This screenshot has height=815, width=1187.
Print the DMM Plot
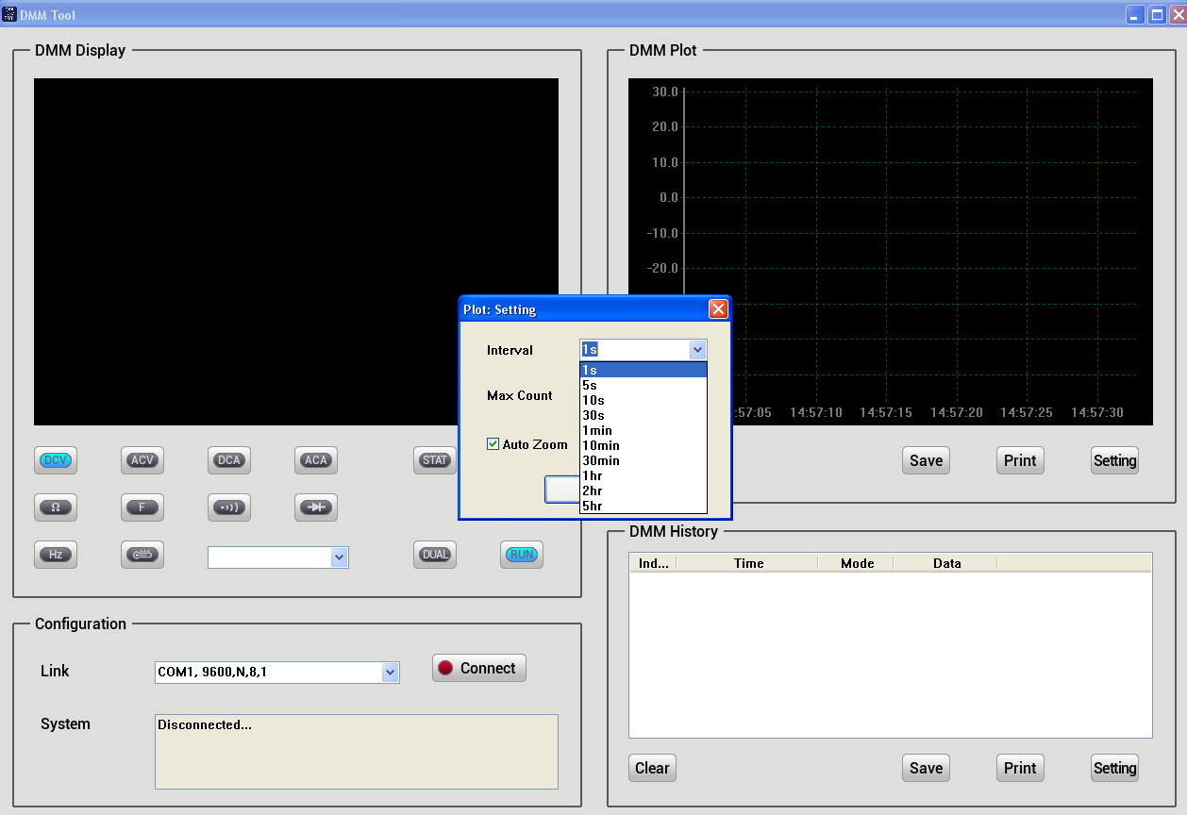click(1020, 460)
